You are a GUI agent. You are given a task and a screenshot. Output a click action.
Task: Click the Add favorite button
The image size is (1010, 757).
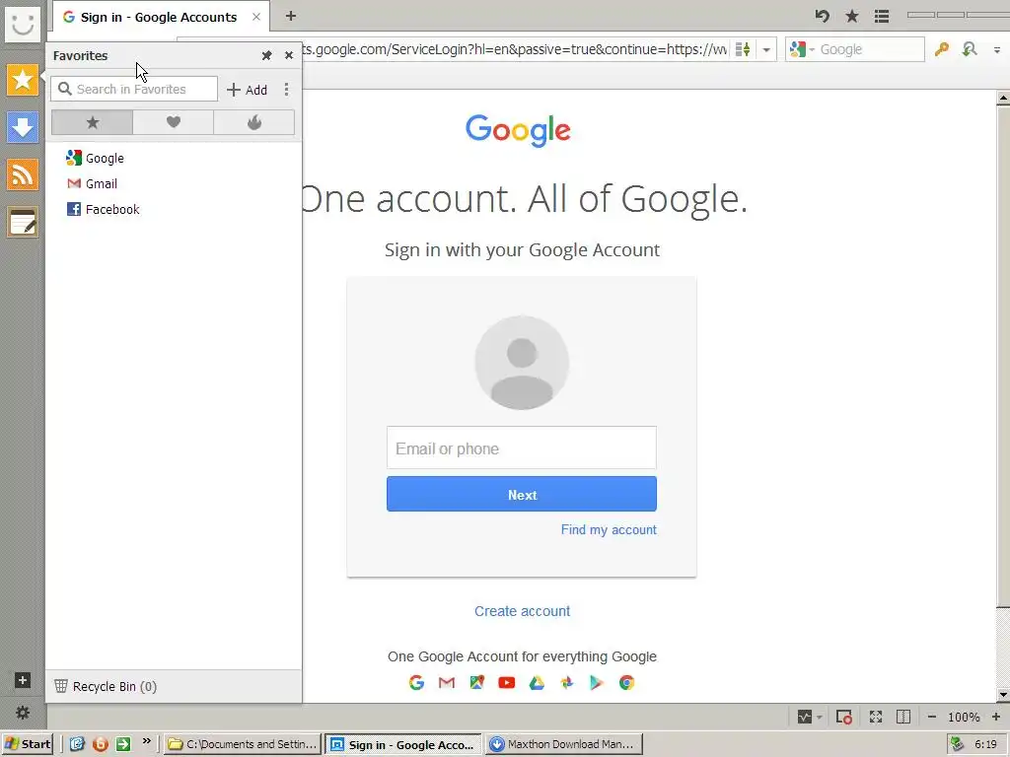[x=248, y=90]
